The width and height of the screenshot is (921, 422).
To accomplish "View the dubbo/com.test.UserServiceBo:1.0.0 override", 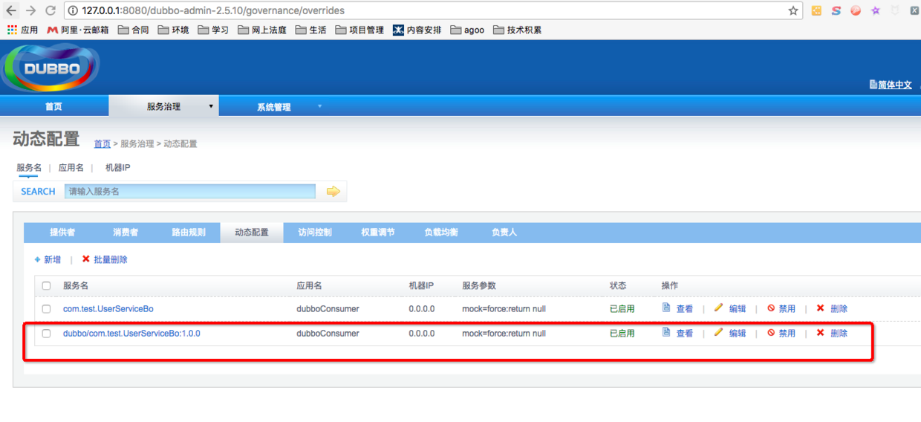I will [x=677, y=333].
